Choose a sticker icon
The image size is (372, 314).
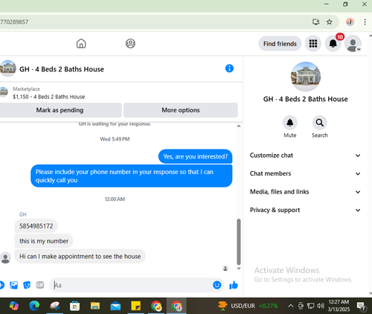27,285
